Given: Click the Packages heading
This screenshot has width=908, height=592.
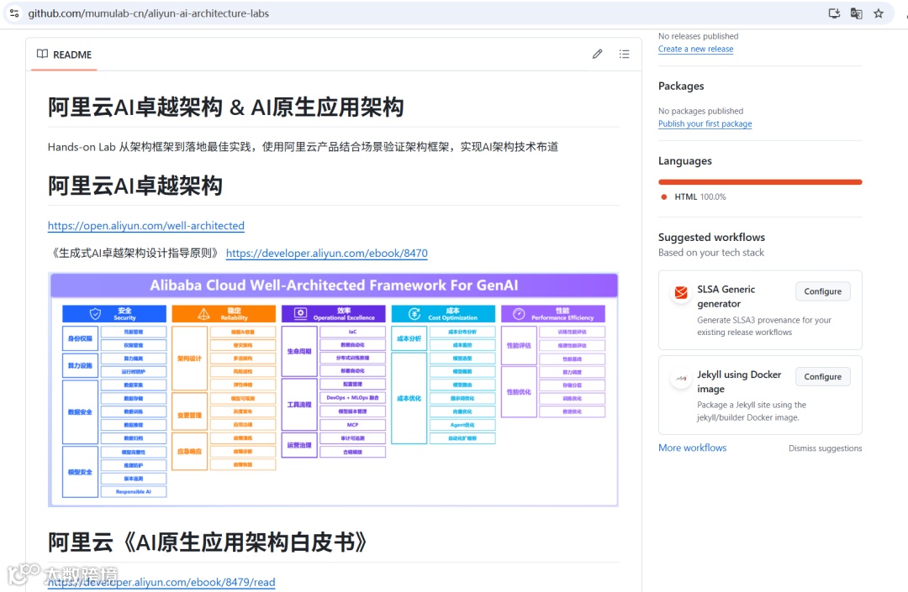Looking at the screenshot, I should (681, 86).
